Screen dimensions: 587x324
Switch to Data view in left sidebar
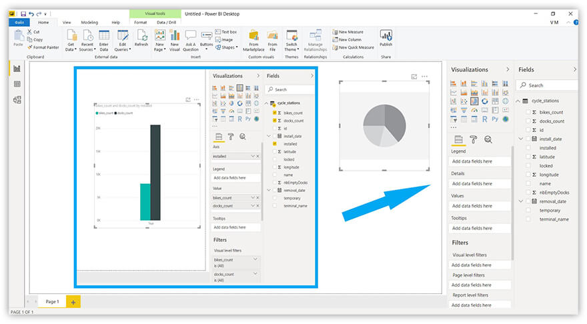click(17, 84)
